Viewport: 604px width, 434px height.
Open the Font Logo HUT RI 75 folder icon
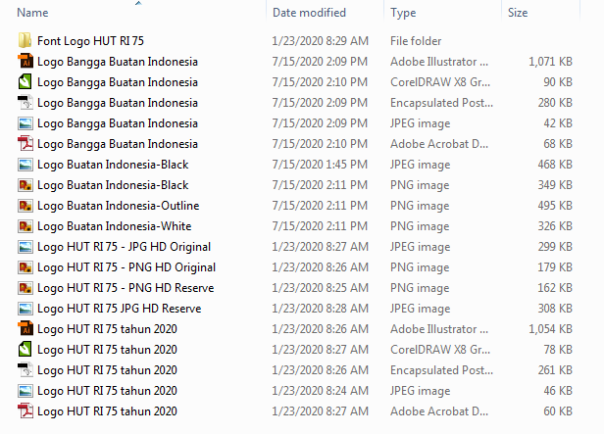pos(25,41)
